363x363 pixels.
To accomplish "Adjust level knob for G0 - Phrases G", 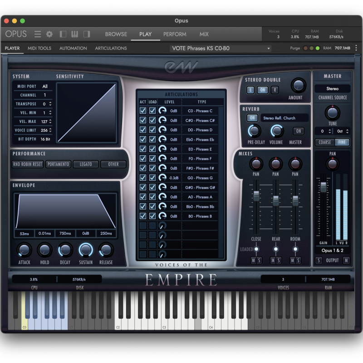I will click(x=162, y=177).
